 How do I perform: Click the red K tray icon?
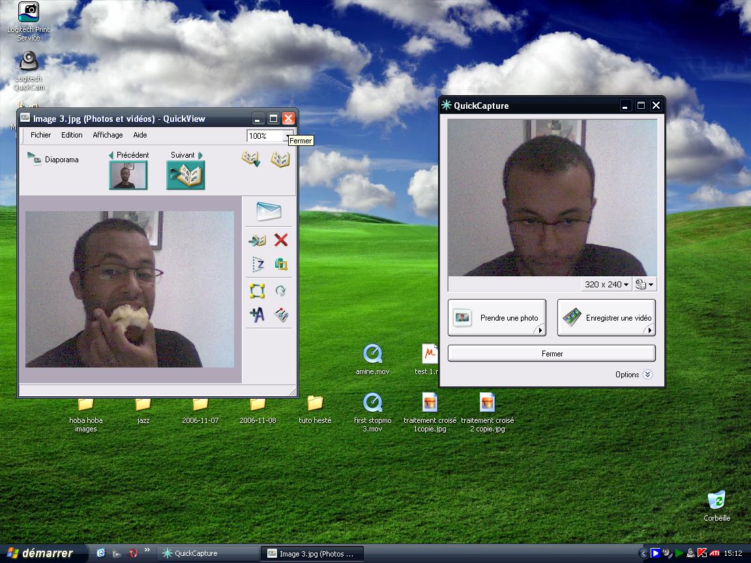702,553
